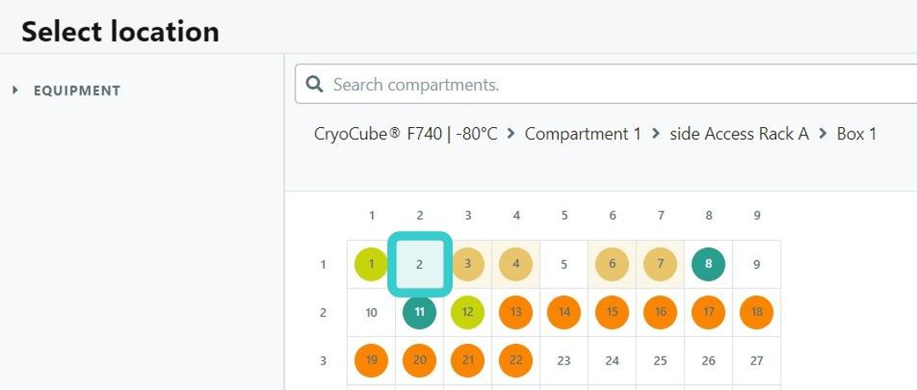Select tan sample in position 7
Image resolution: width=917 pixels, height=390 pixels.
click(x=660, y=264)
